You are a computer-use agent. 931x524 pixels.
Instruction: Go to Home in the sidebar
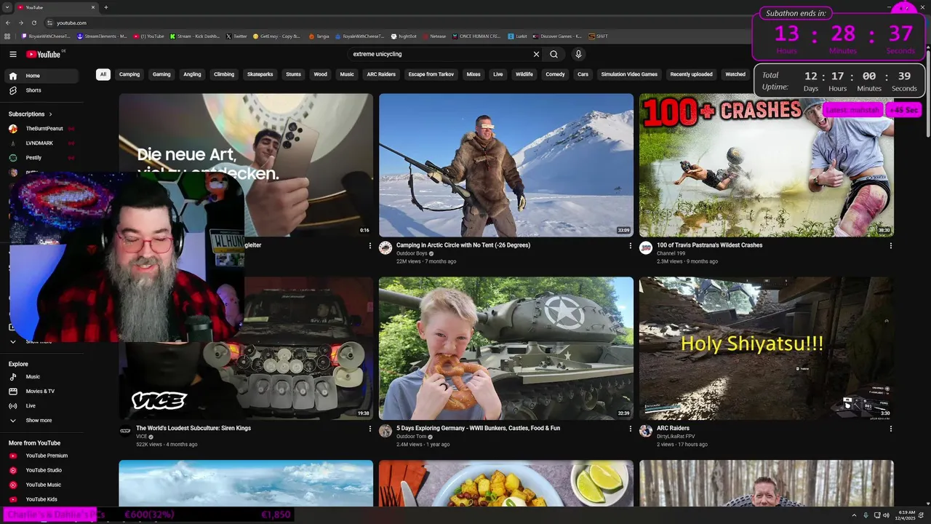pos(41,76)
